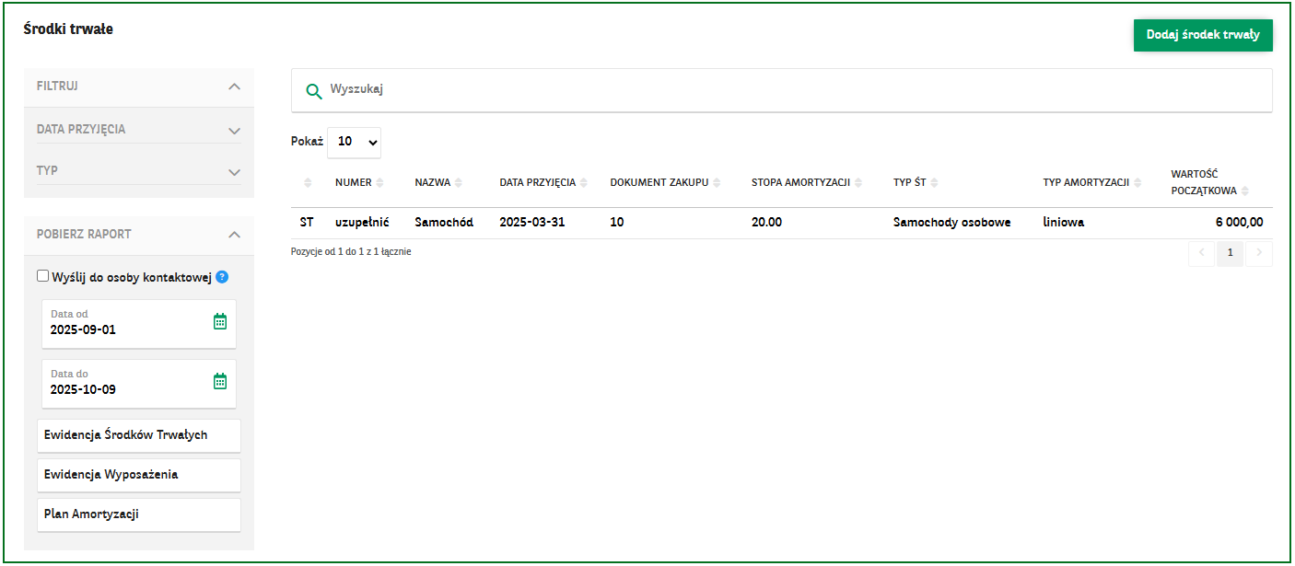Click the Data do date field

pos(139,384)
